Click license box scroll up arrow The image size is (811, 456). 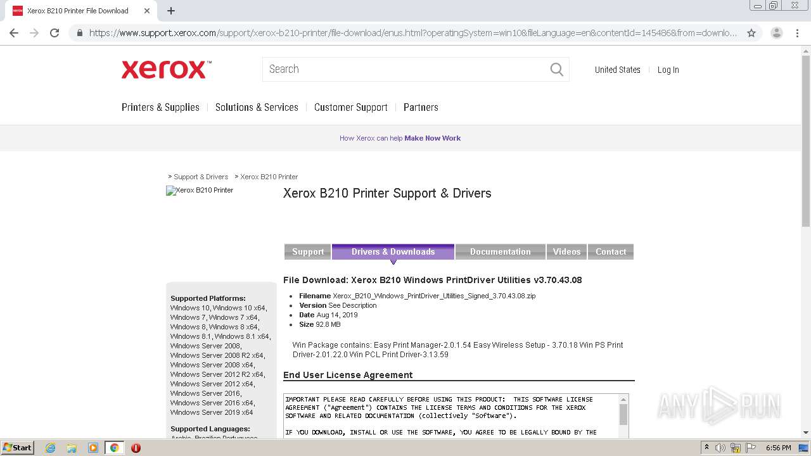(x=623, y=399)
